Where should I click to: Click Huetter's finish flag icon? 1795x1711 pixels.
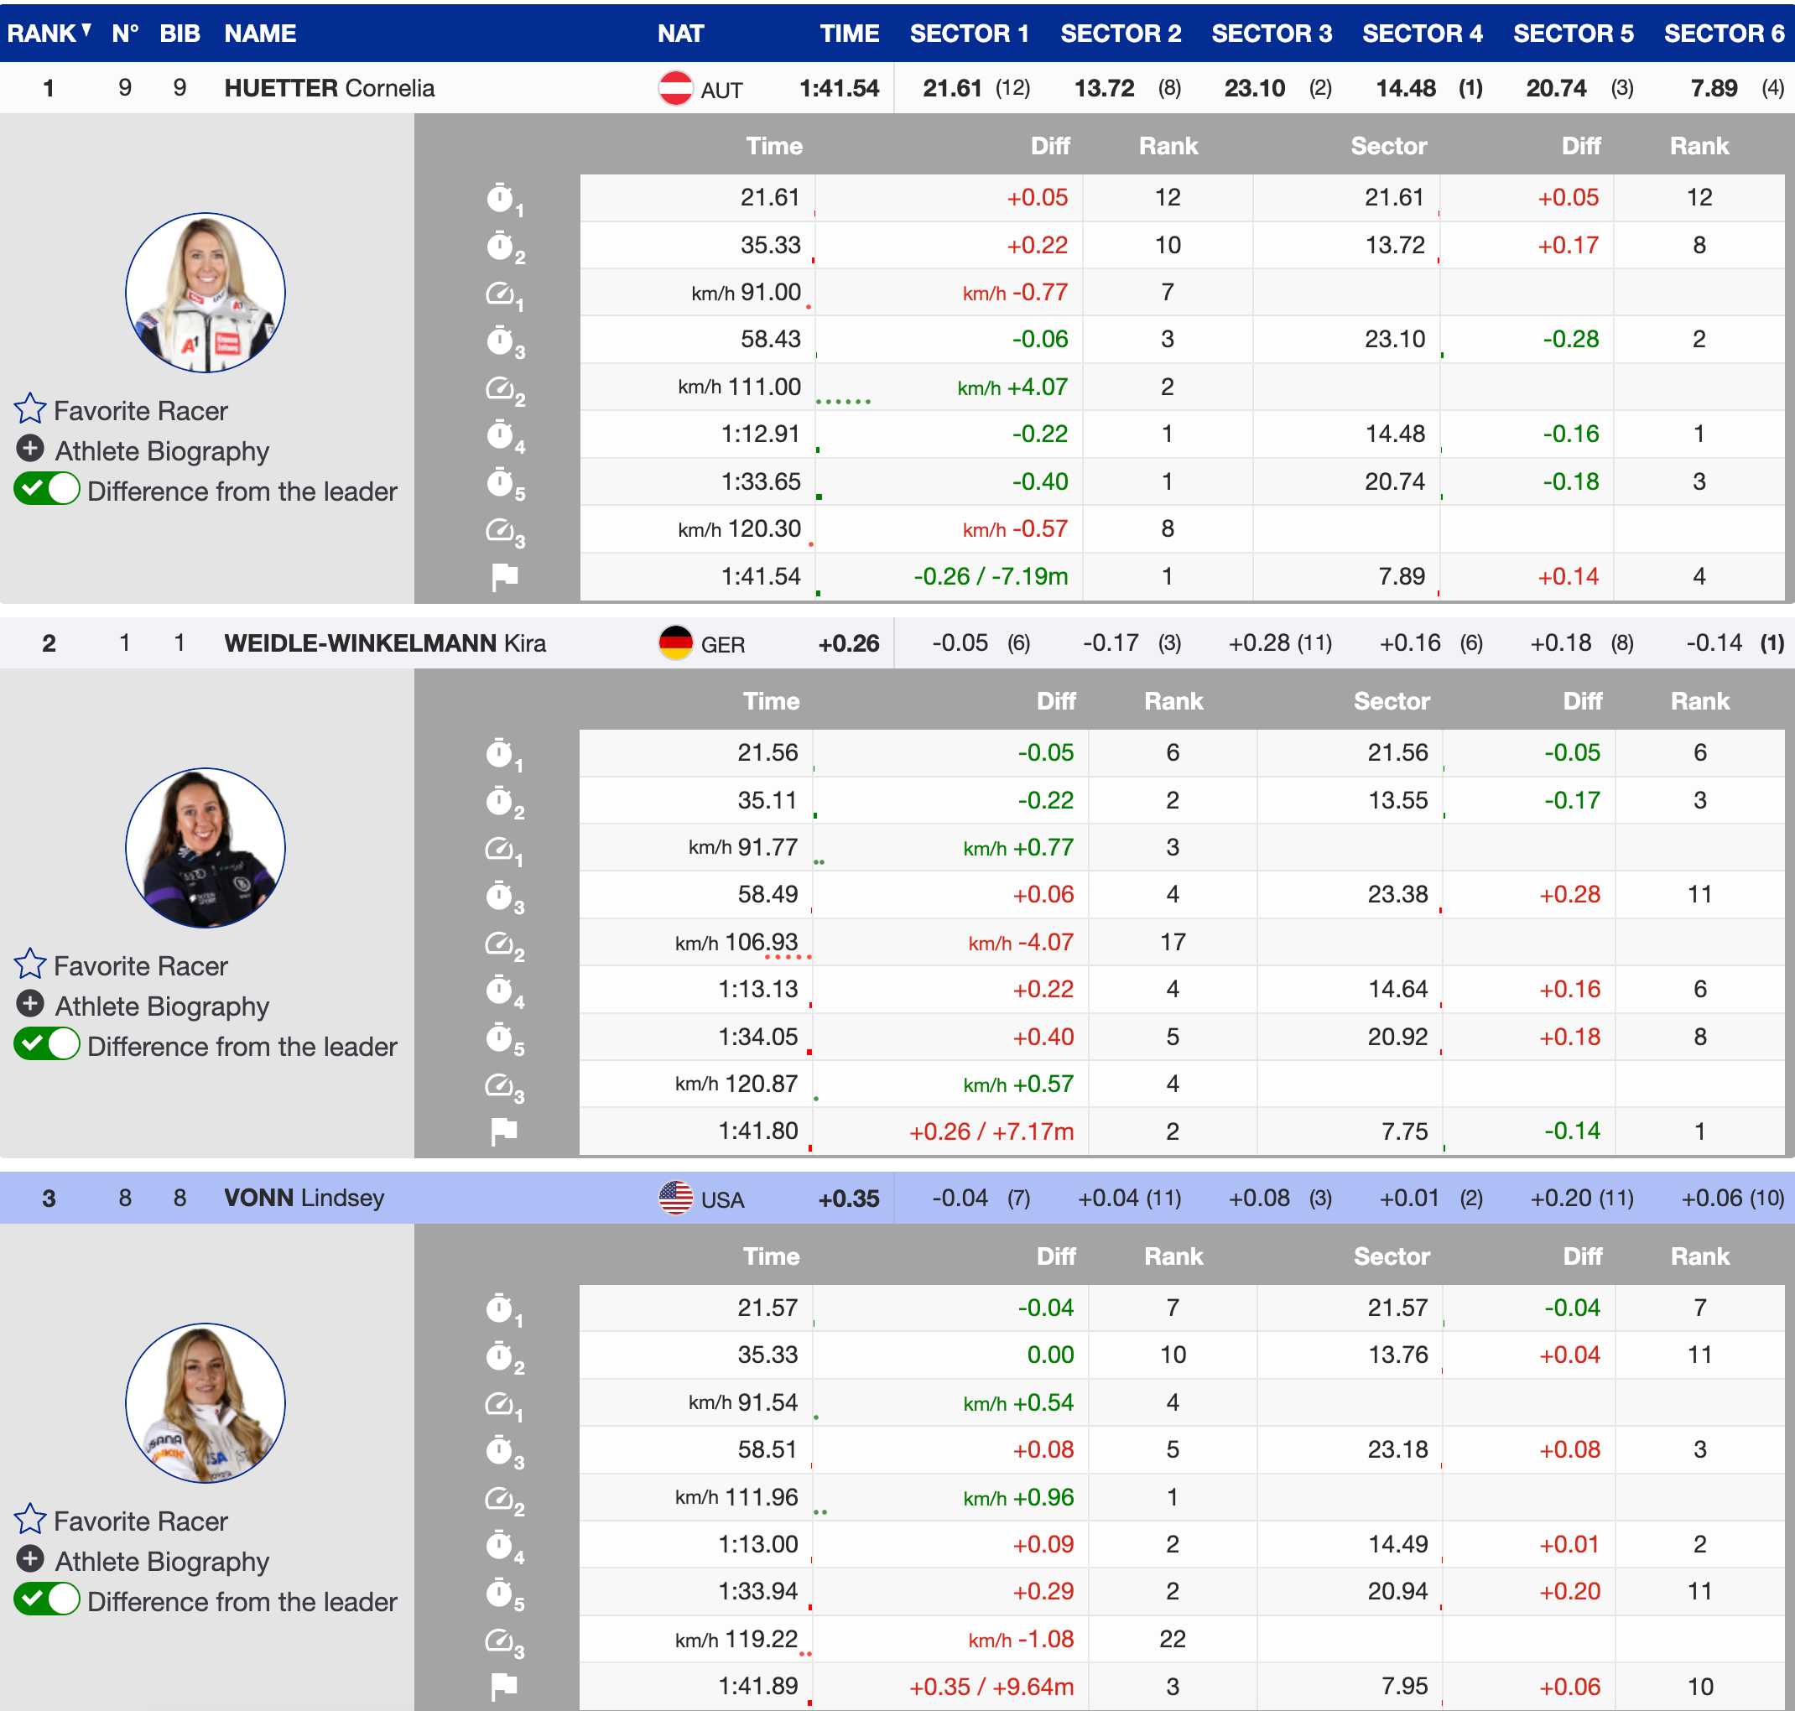[504, 576]
